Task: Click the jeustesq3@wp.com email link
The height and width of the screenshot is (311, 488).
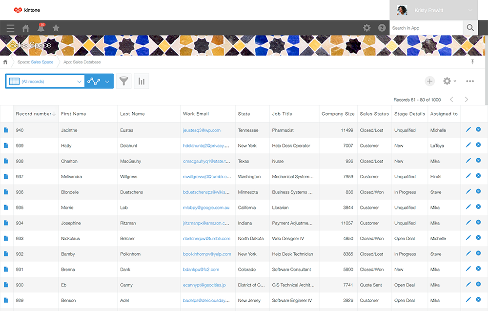Action: [202, 130]
